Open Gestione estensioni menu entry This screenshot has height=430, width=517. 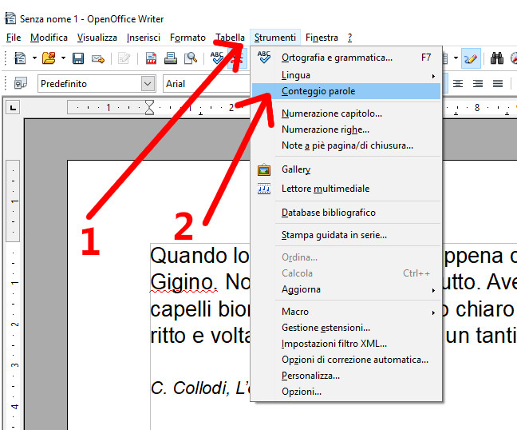point(346,328)
